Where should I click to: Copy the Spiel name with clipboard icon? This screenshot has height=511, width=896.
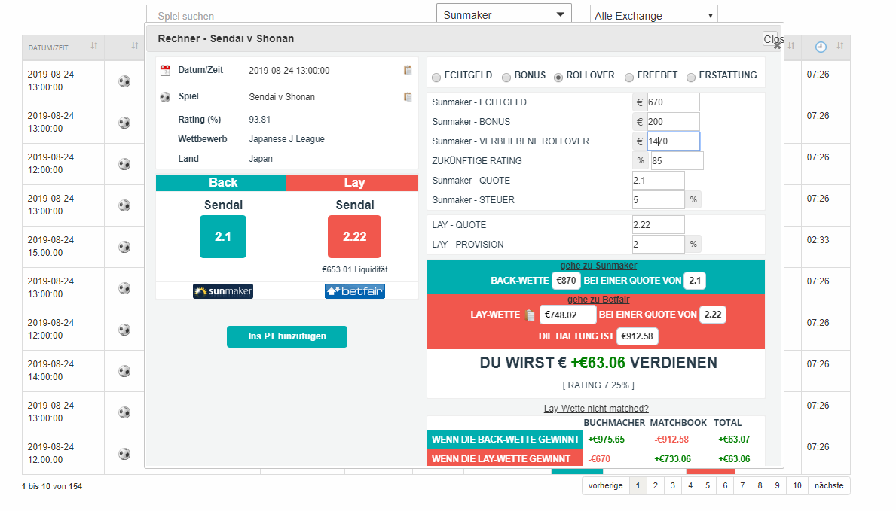click(408, 96)
